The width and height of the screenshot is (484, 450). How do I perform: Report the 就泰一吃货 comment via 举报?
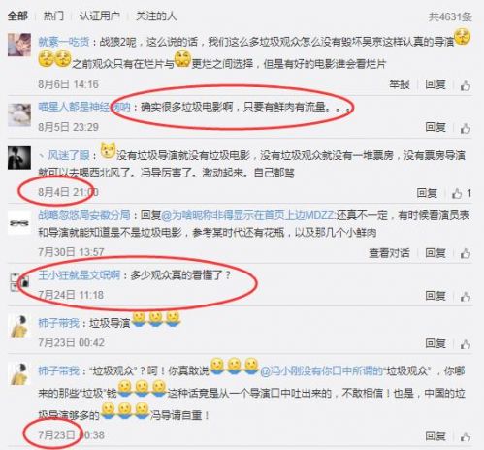400,84
